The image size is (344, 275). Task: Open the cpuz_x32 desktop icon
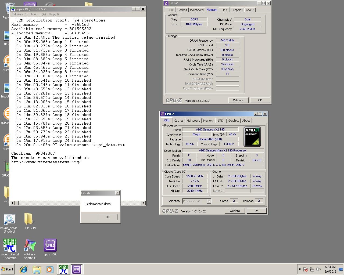pos(50,247)
